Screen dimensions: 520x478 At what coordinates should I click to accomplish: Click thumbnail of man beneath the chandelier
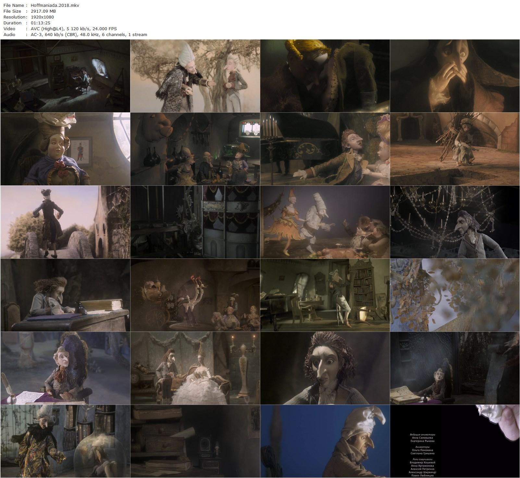pyautogui.click(x=455, y=222)
